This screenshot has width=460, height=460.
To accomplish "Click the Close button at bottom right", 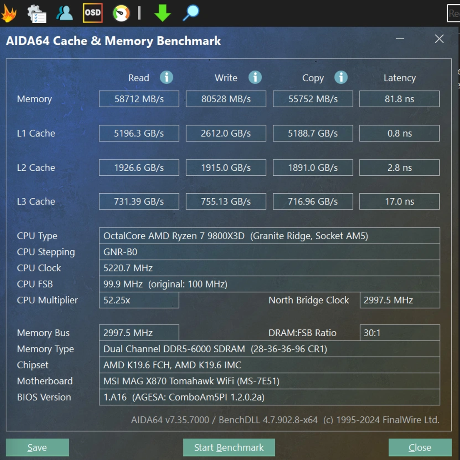I will (x=420, y=448).
